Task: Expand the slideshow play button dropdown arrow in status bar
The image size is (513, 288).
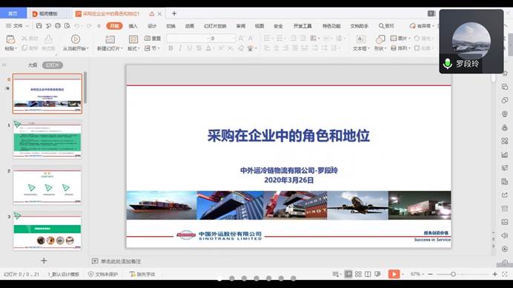Action: [403, 274]
